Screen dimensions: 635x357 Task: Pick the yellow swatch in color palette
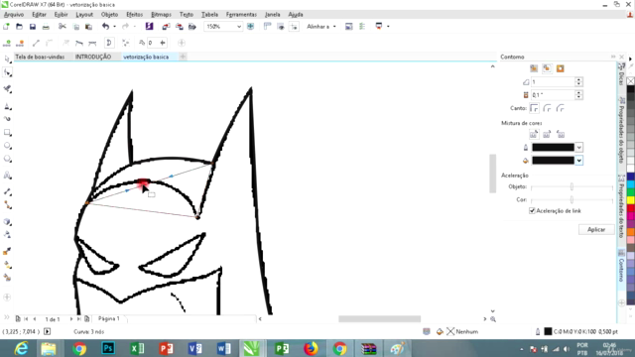tap(631, 199)
